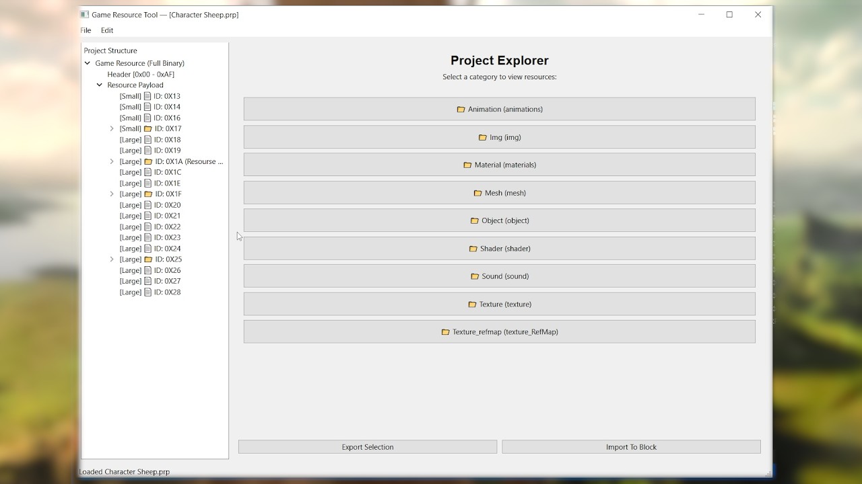862x484 pixels.
Task: Click the folder icon for ID: 0X25
Action: pos(149,259)
